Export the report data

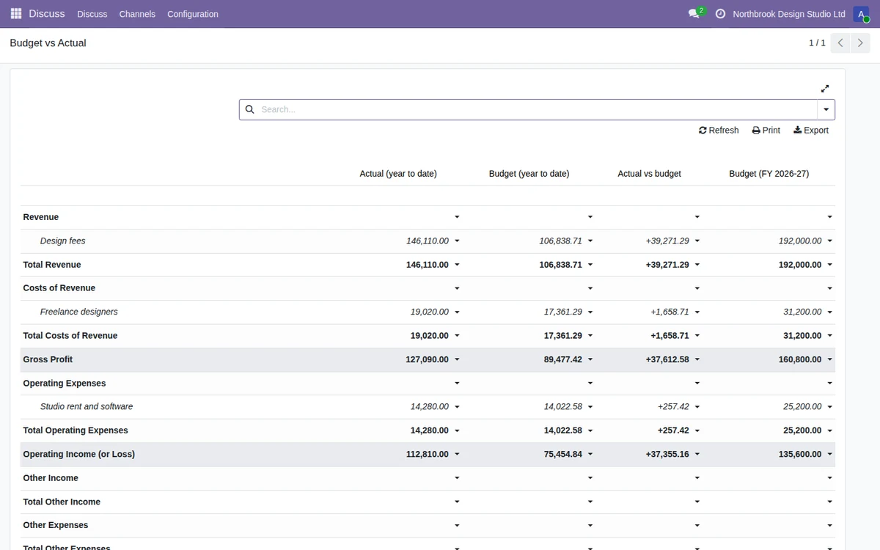pyautogui.click(x=811, y=130)
